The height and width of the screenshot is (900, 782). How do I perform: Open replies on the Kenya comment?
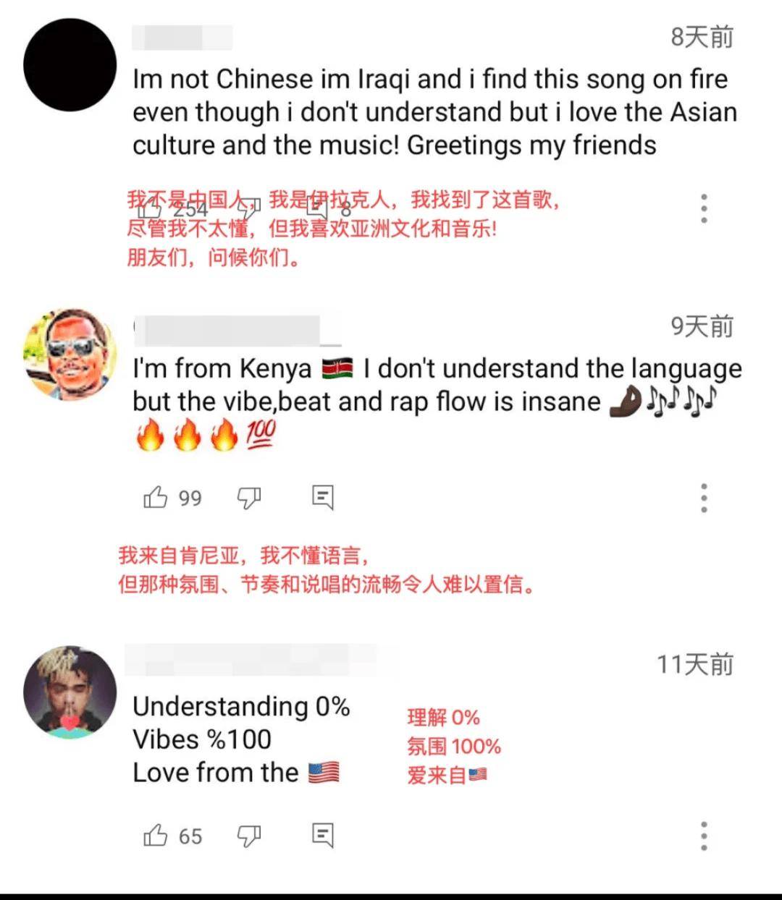click(x=322, y=498)
